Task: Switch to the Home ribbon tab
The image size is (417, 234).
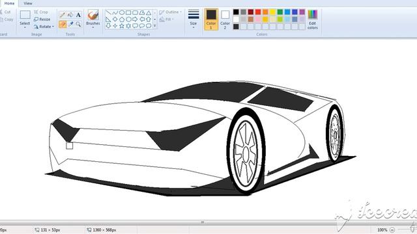Action: (x=9, y=3)
